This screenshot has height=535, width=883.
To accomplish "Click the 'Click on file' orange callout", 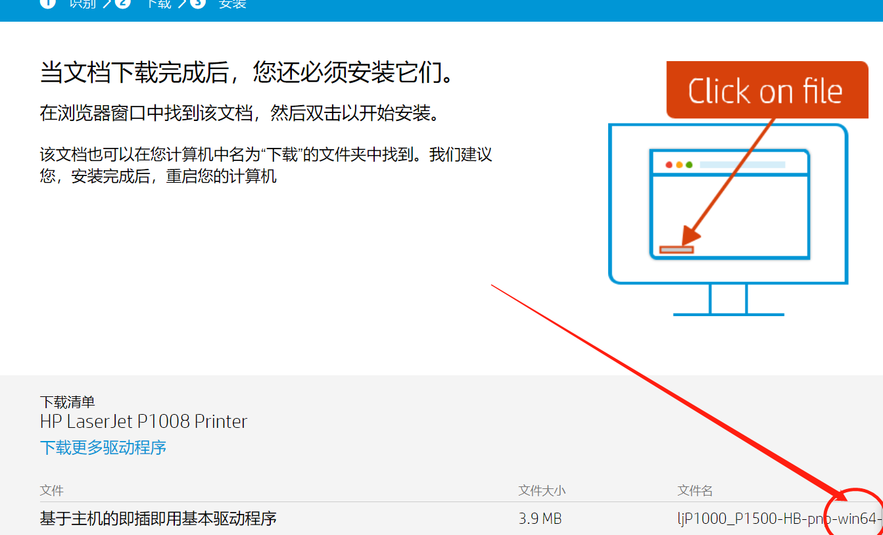I will click(x=767, y=90).
